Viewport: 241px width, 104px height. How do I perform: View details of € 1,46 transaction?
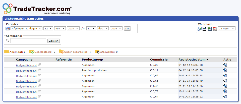pos(225,86)
